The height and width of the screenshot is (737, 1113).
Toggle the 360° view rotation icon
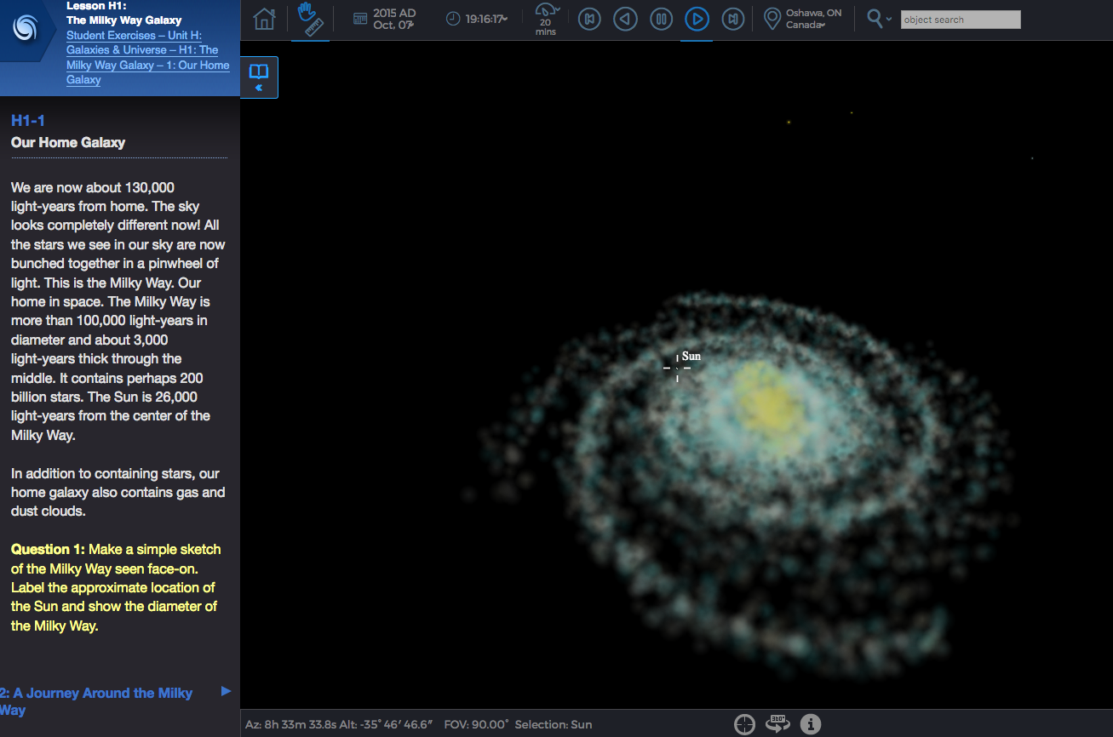[777, 724]
